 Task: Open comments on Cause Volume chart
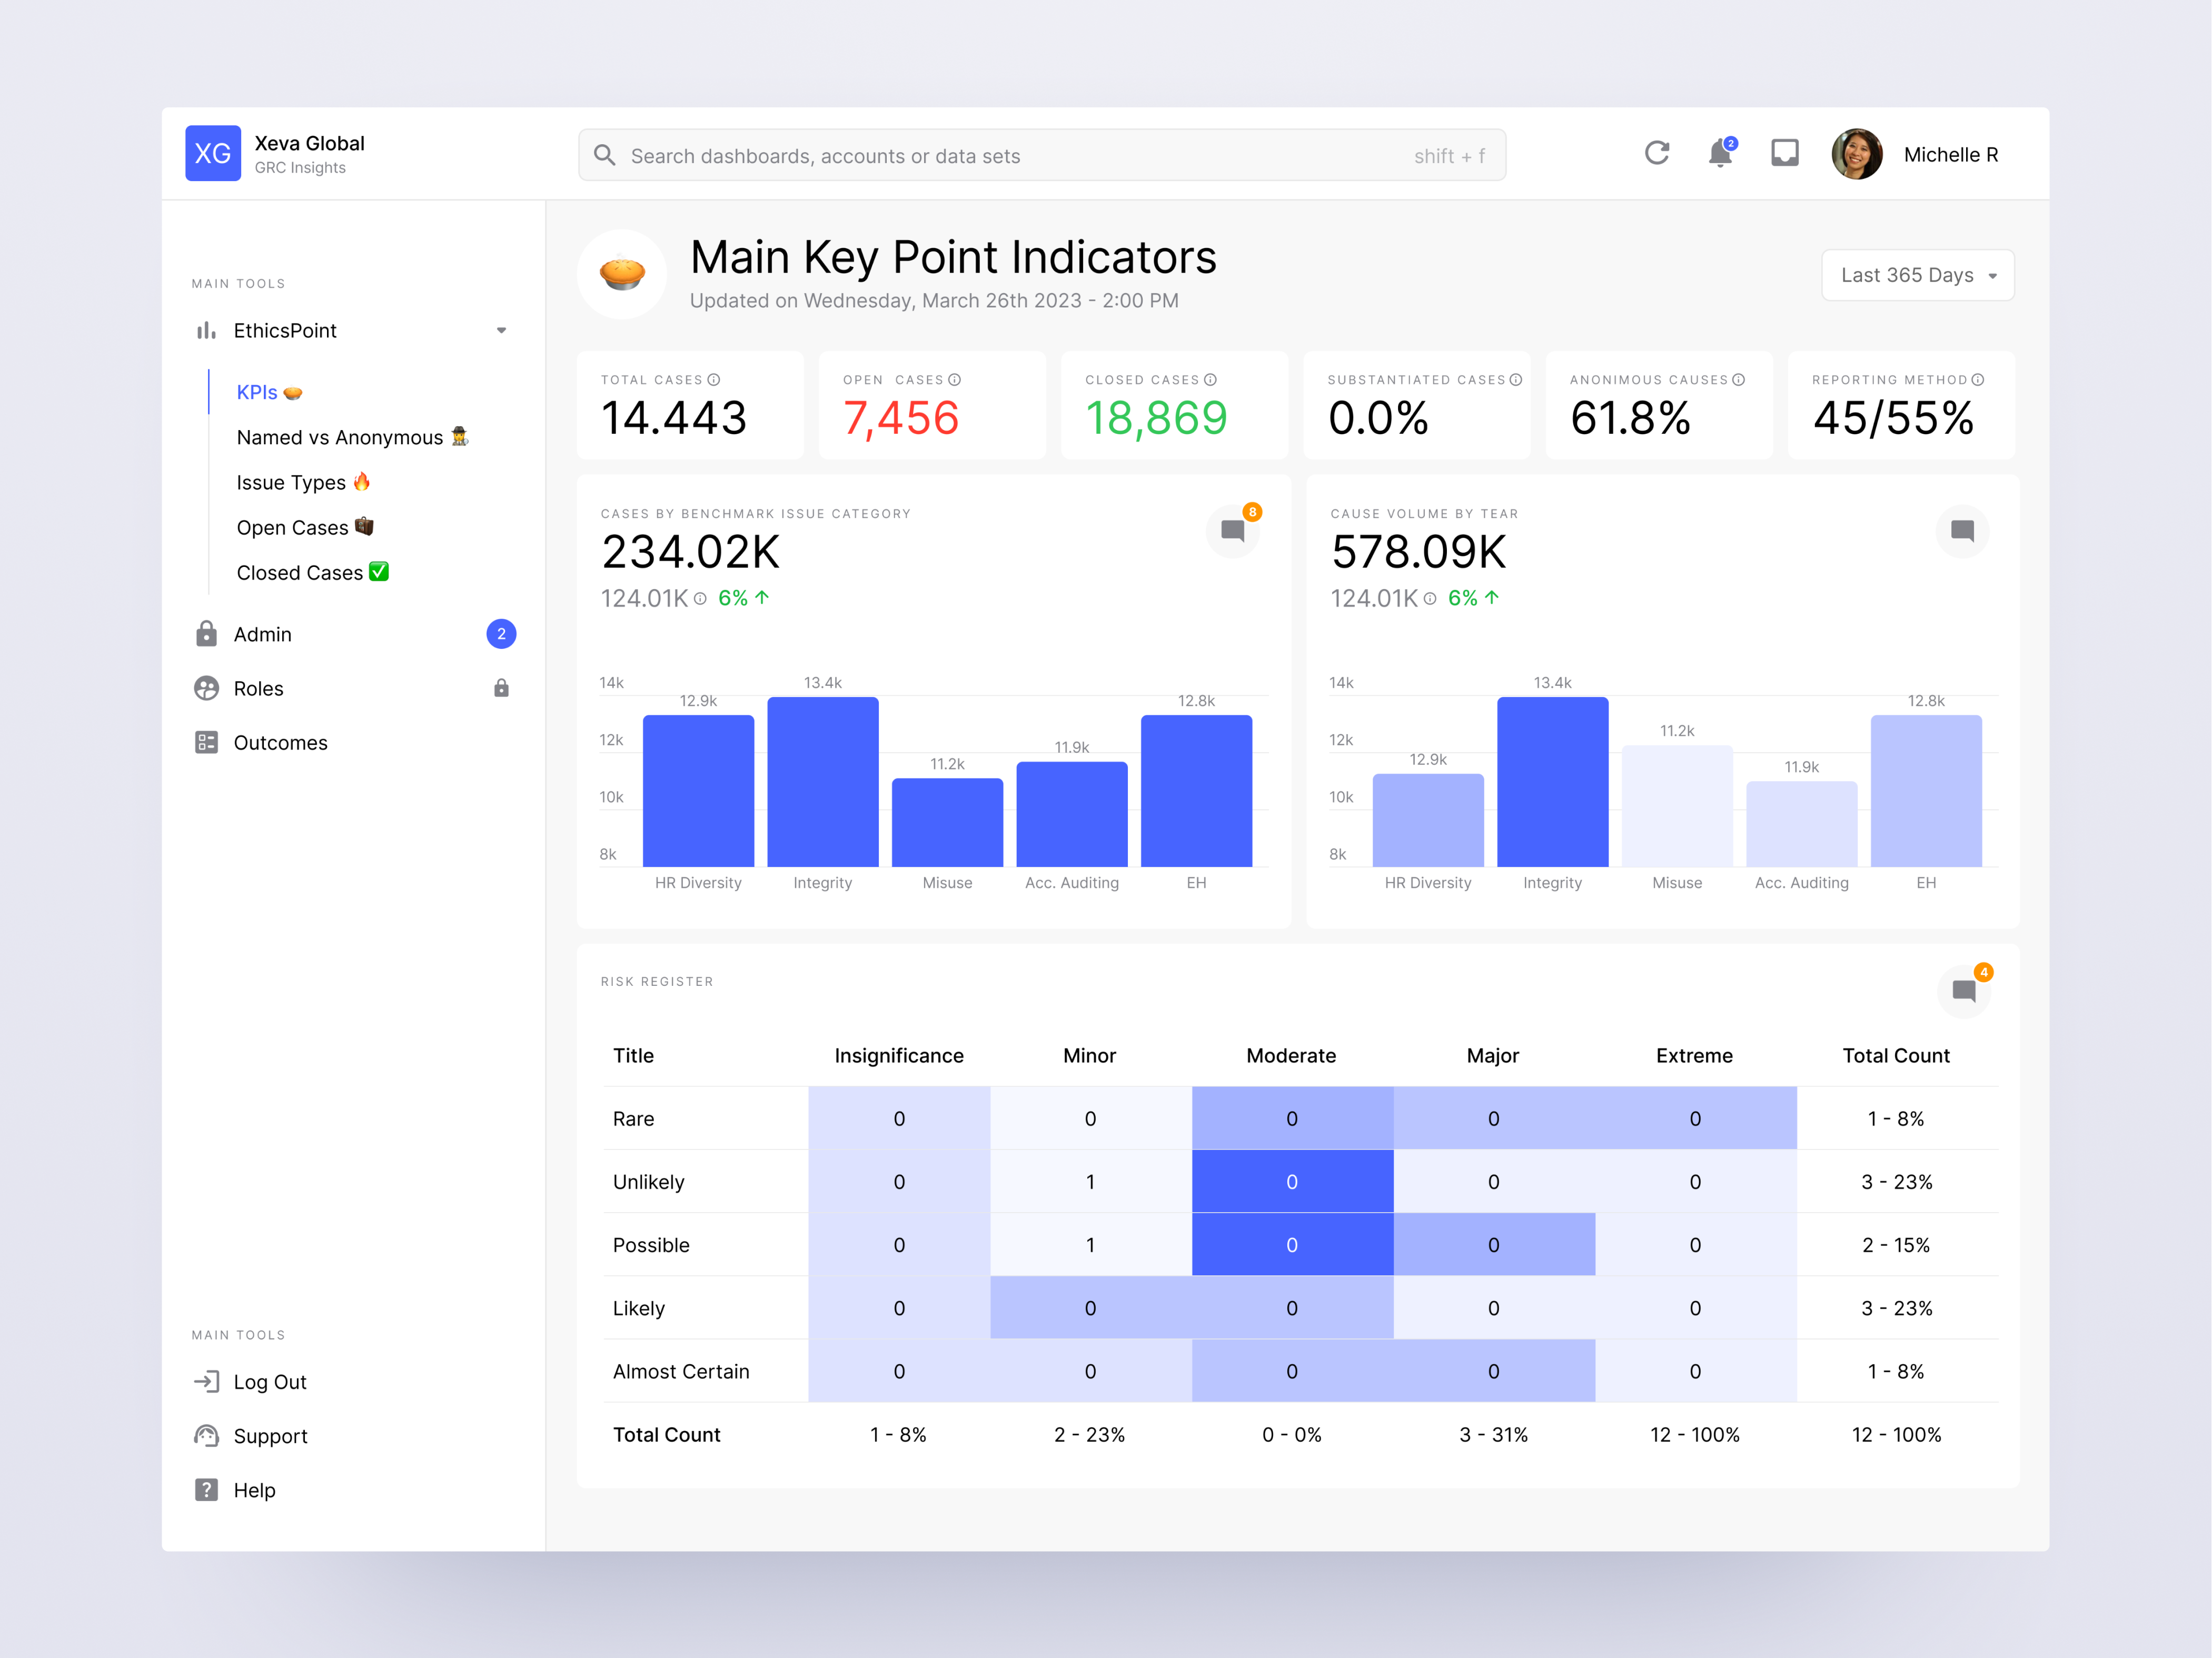(1963, 531)
